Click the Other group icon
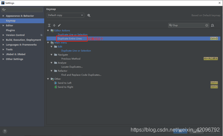The height and width of the screenshot is (136, 223). point(52,79)
